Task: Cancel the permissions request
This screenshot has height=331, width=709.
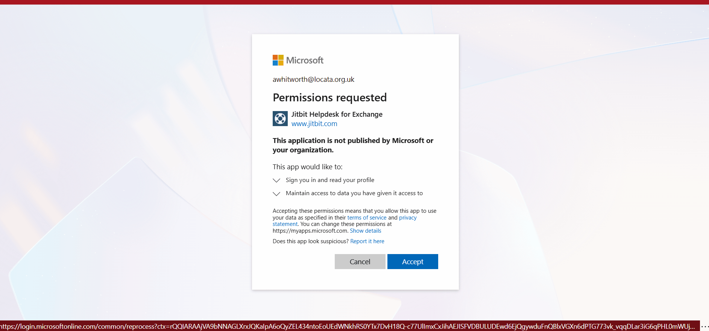Action: 360,262
